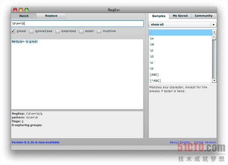Click the samples list scrollbar thumb
This screenshot has width=228, height=165.
tap(214, 37)
